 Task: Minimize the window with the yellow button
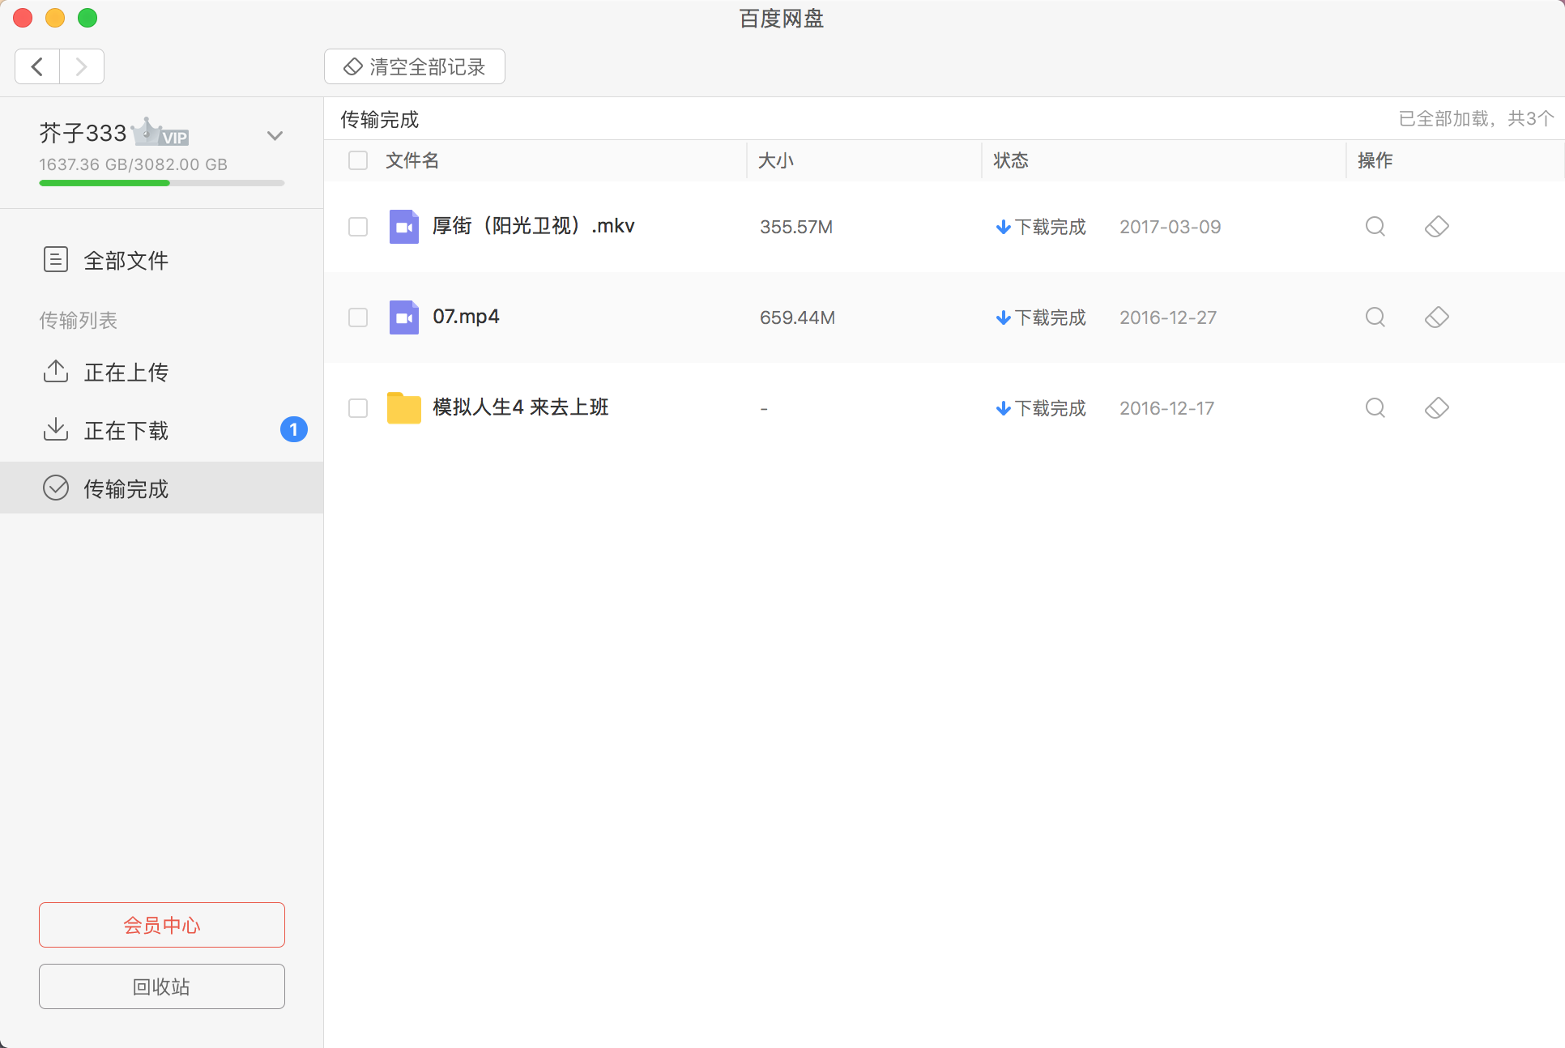[55, 18]
